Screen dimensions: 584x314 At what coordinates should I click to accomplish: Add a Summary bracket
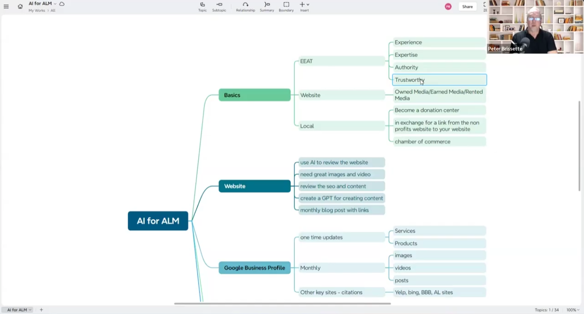pos(267,7)
